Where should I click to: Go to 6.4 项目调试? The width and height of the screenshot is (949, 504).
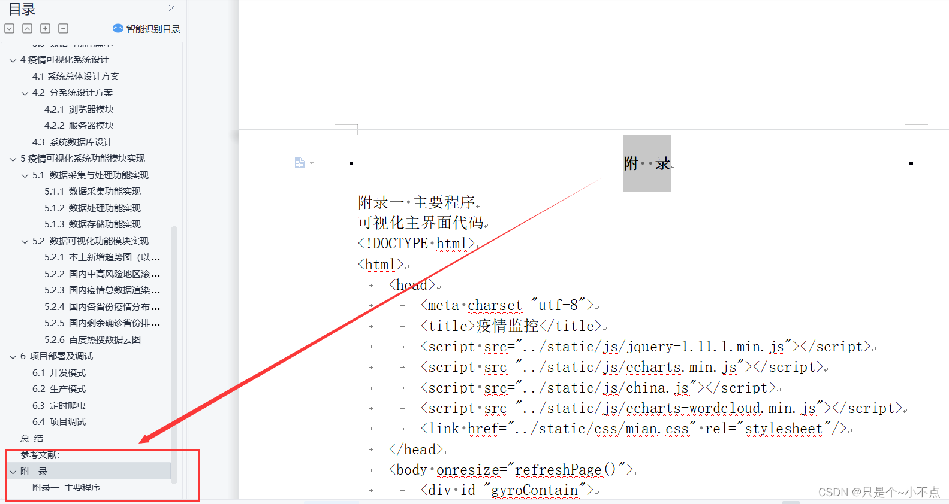[x=59, y=422]
